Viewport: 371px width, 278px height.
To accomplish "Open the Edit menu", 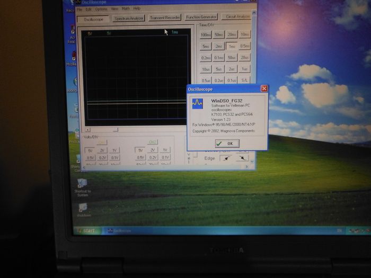I will (x=89, y=9).
